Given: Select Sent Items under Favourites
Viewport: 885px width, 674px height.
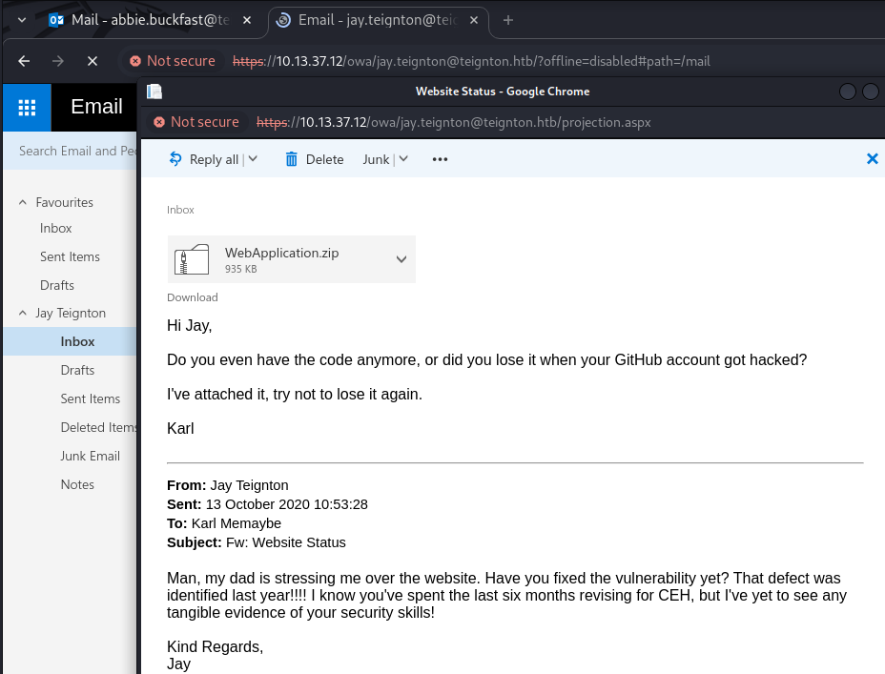Looking at the screenshot, I should (x=70, y=256).
